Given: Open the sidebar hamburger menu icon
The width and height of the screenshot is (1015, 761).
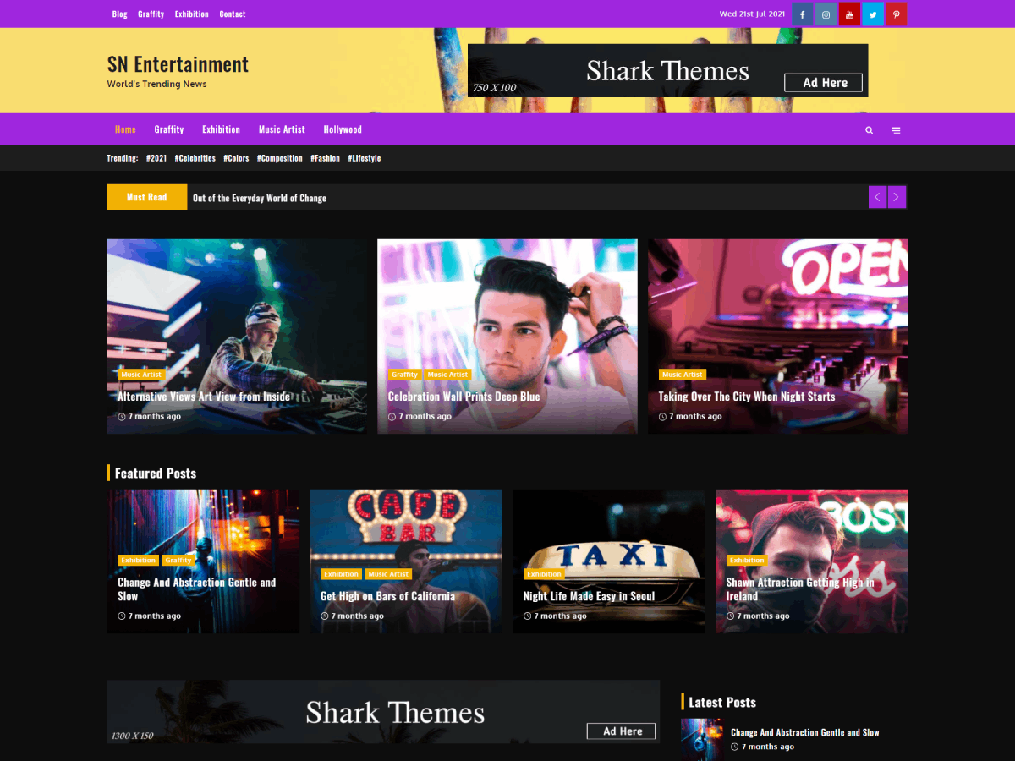Looking at the screenshot, I should coord(896,129).
